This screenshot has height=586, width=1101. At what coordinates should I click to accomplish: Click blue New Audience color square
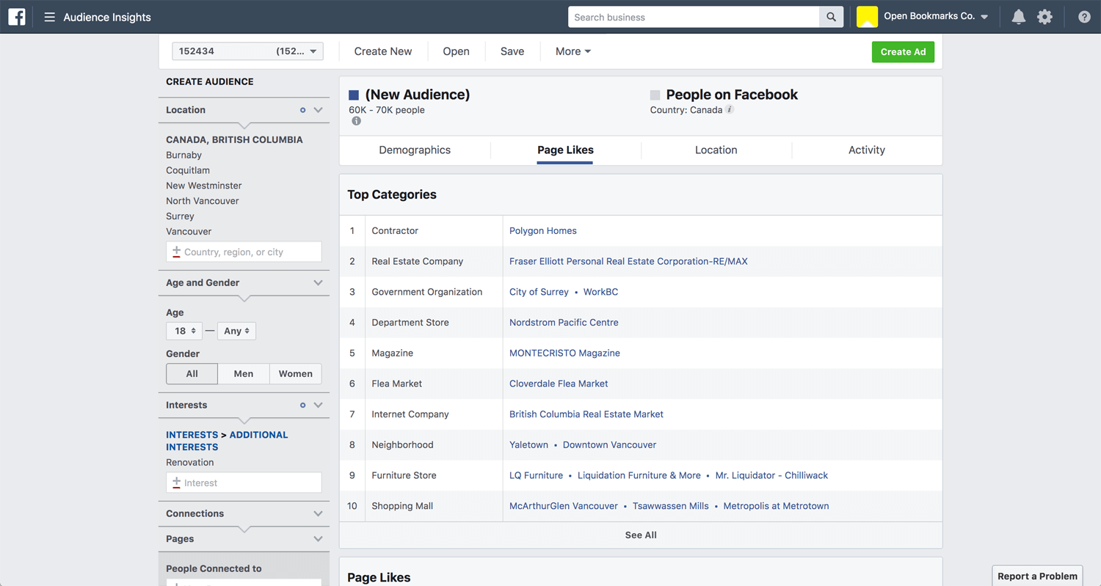354,95
